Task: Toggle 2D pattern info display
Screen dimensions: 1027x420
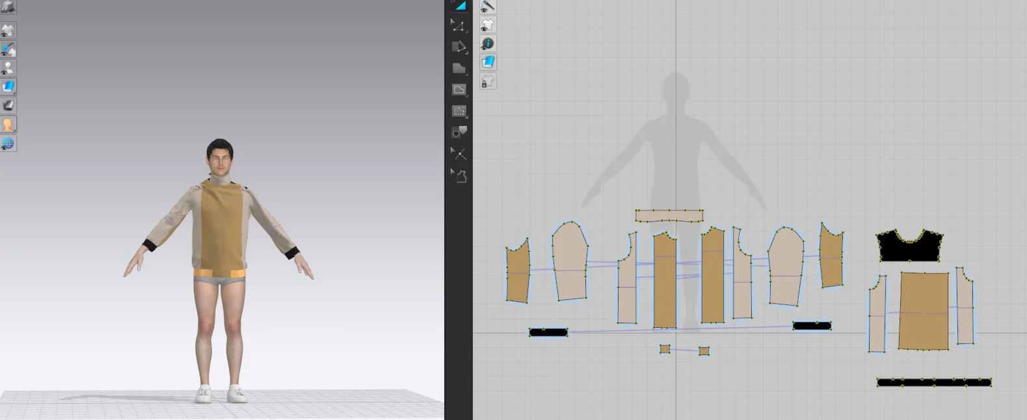Action: [x=488, y=43]
